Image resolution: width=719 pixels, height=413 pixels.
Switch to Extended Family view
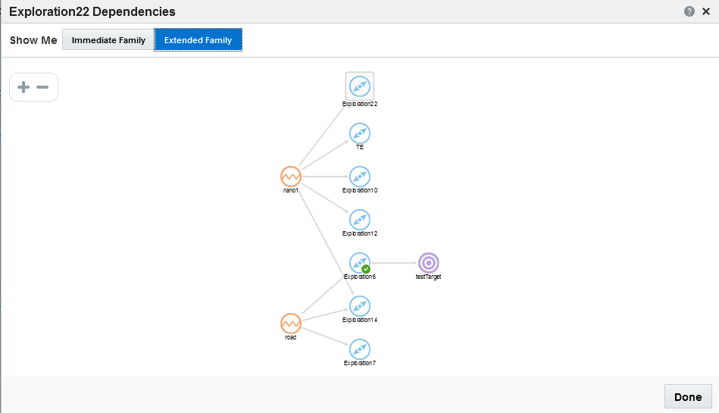(x=198, y=40)
